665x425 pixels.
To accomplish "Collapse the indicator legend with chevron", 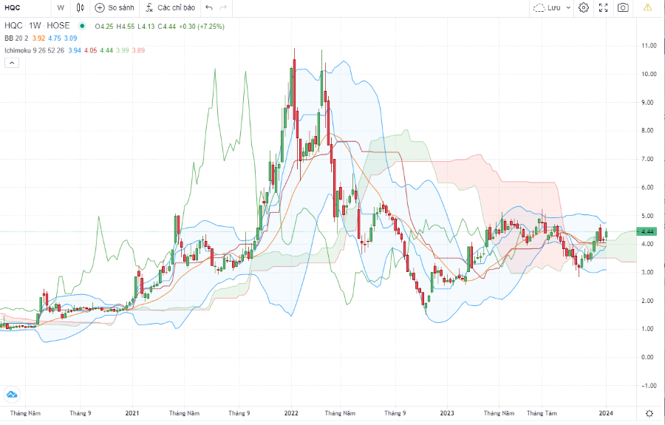I will tap(12, 64).
